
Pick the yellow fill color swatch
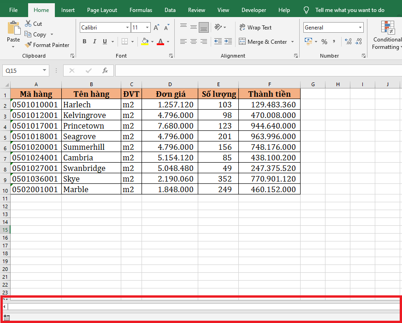pyautogui.click(x=145, y=42)
